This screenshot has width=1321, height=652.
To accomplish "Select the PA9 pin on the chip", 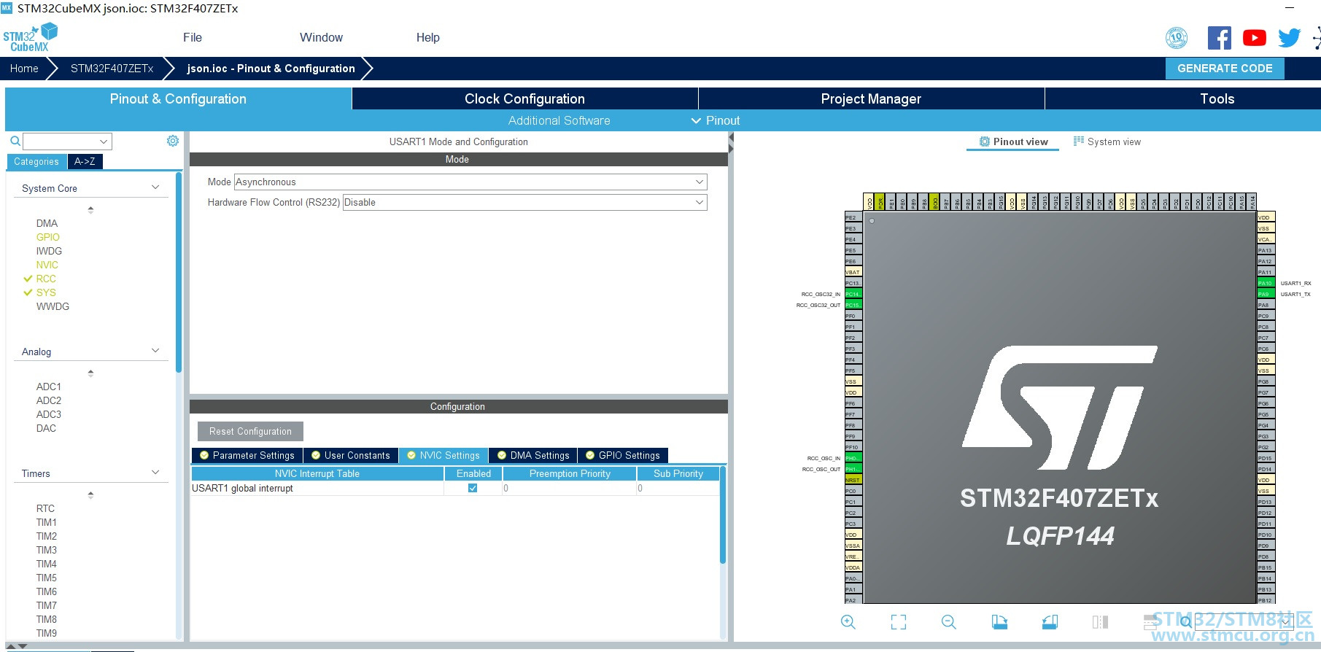I will [x=1266, y=294].
